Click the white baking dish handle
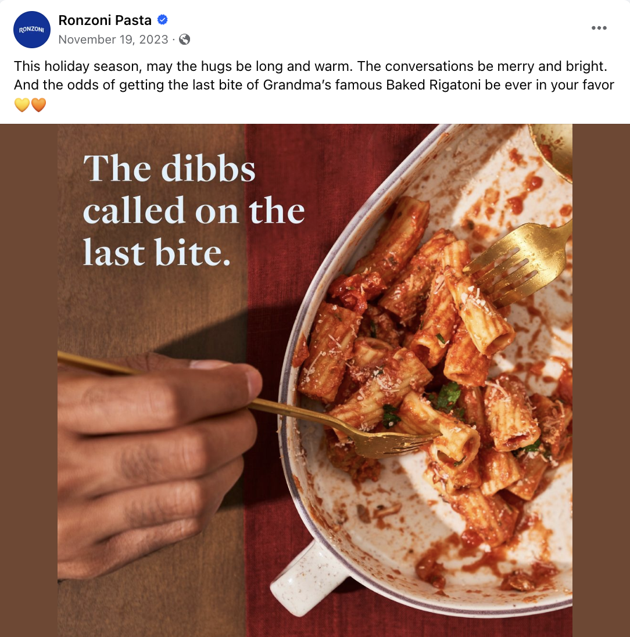Screen dimensions: 630x637 point(307,578)
